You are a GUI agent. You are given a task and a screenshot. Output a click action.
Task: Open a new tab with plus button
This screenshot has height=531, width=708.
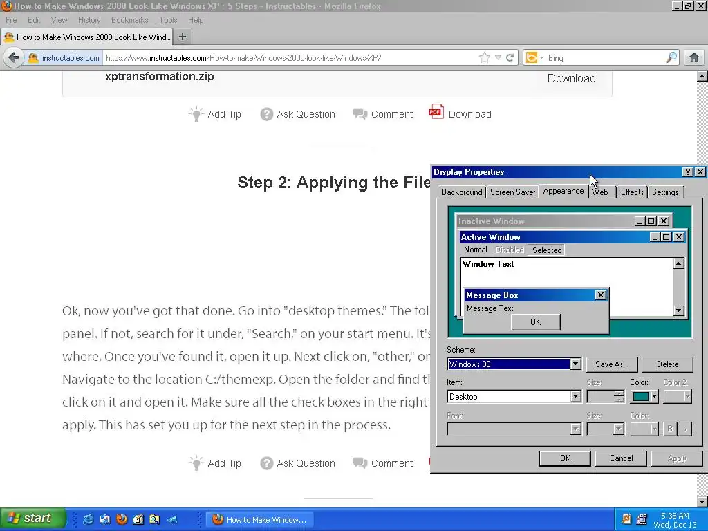(183, 37)
